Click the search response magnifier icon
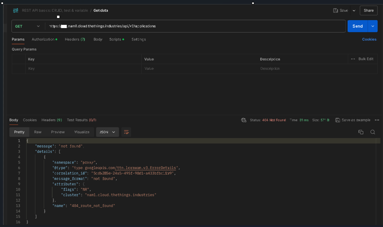Screen dimensions: 383x227 coord(373,132)
